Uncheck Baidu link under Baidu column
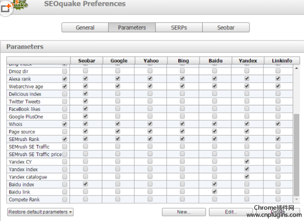304x221 pixels. (x=214, y=191)
